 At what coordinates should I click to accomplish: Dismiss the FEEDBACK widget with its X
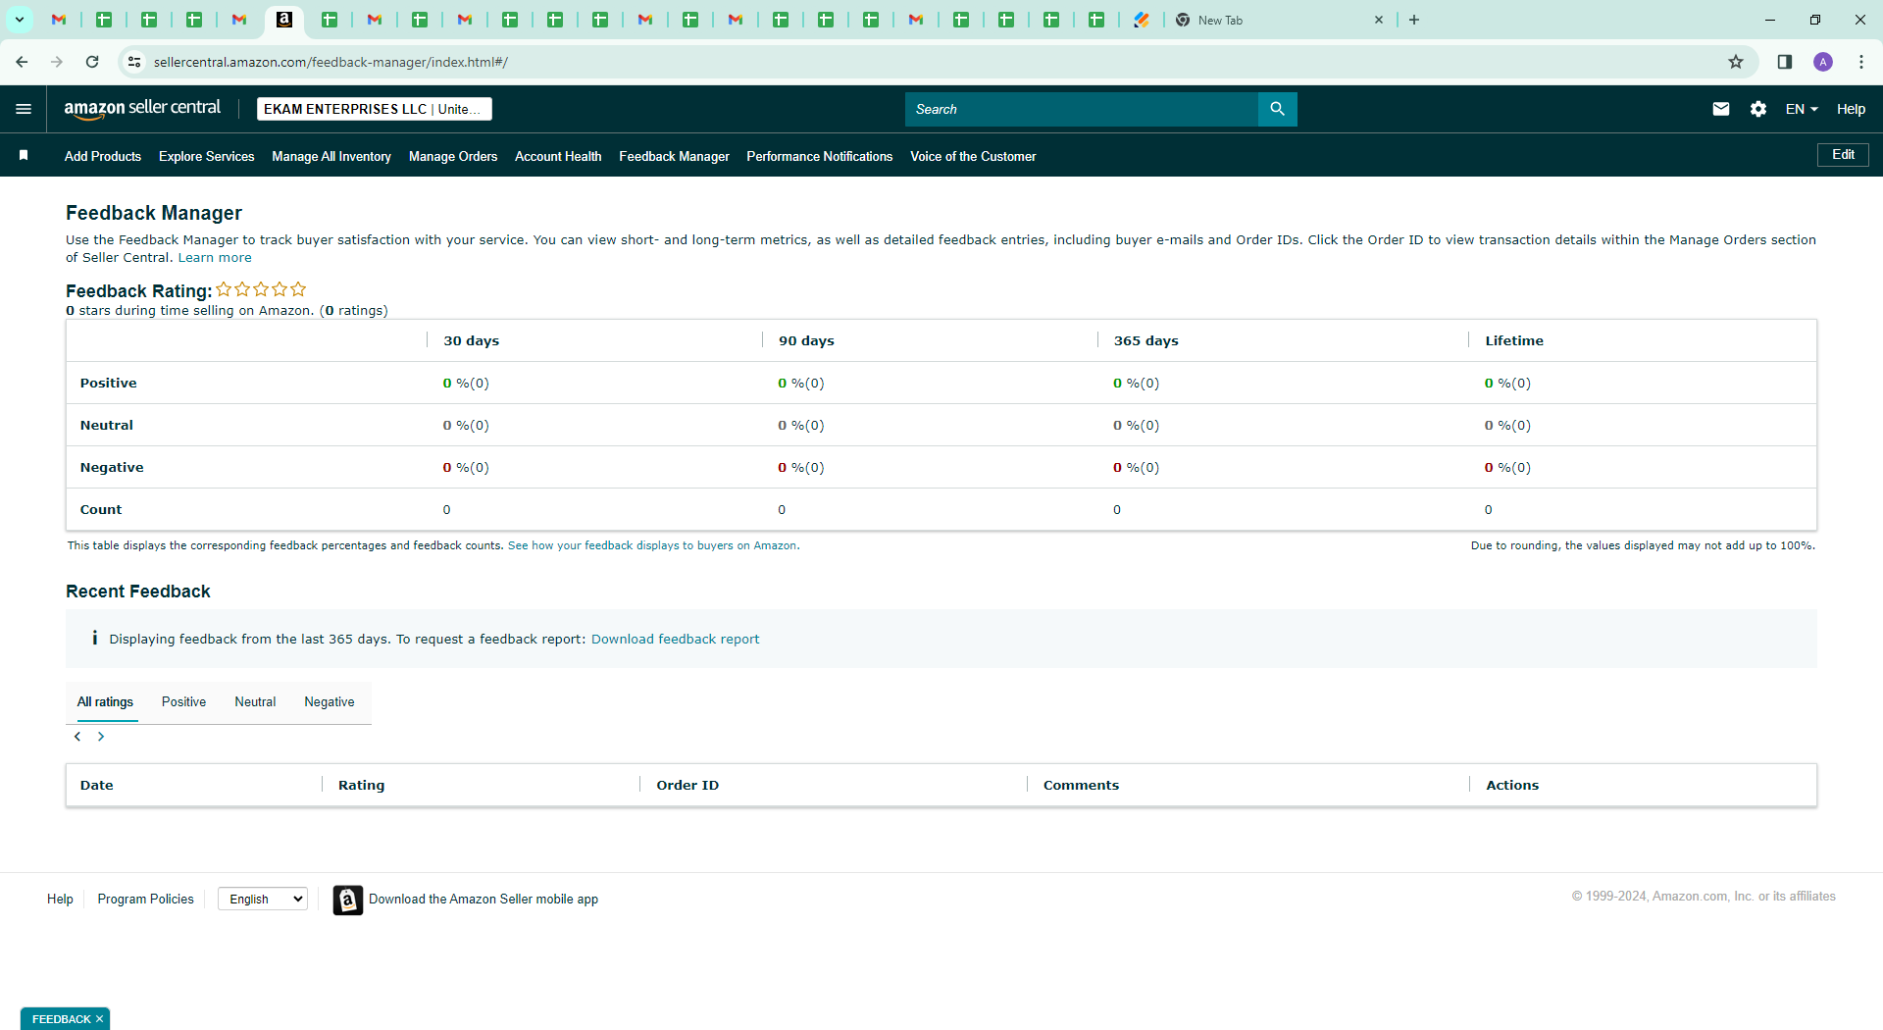[x=99, y=1019]
